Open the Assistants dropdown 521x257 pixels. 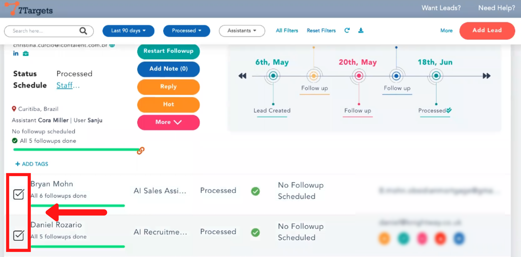242,31
